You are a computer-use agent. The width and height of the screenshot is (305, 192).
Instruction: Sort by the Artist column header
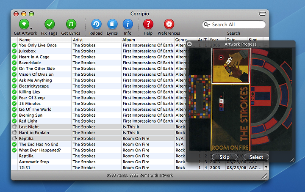coord(96,40)
